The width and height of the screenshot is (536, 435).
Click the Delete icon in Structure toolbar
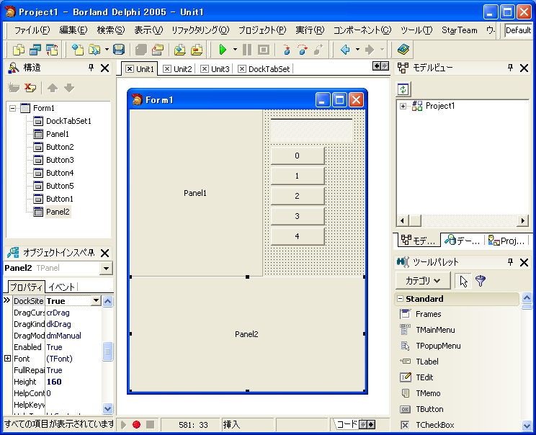click(x=30, y=88)
